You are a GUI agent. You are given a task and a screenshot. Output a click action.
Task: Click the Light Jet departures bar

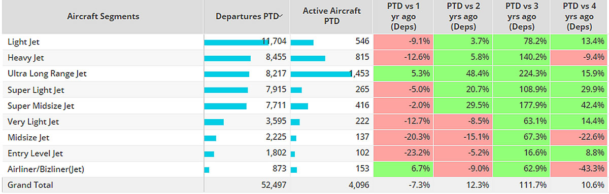tap(236, 42)
